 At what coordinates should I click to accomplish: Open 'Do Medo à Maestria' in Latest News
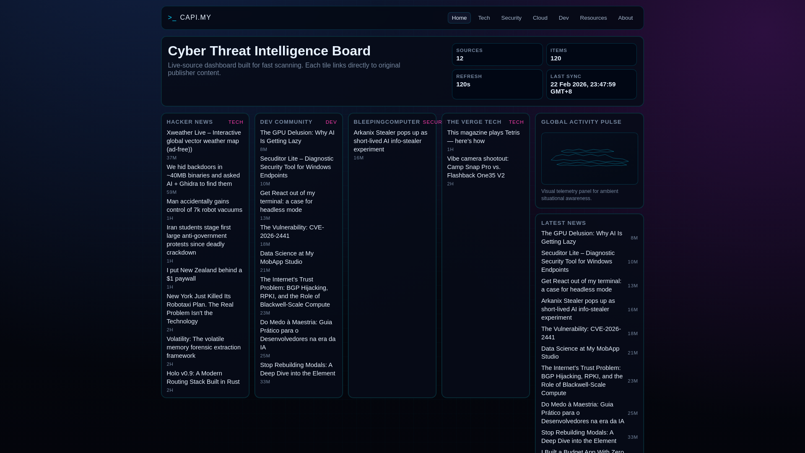583,413
